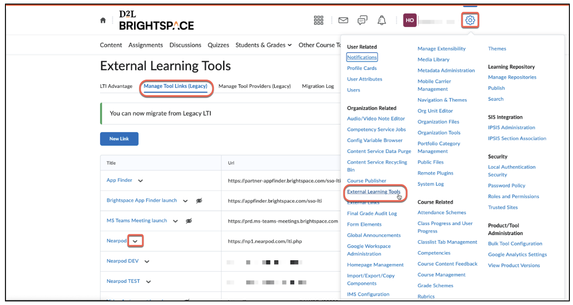
Task: Open Manage Extensibility link
Action: click(x=441, y=49)
